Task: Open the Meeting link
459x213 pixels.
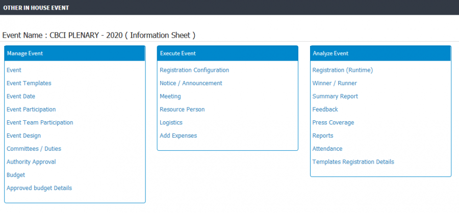Action: tap(170, 96)
